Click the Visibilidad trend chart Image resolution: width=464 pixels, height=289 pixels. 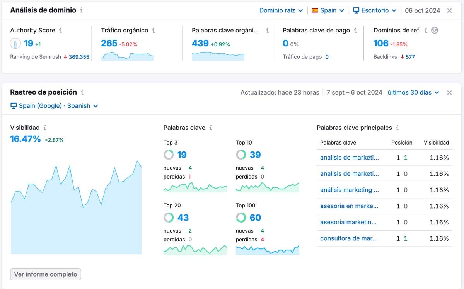(x=76, y=216)
